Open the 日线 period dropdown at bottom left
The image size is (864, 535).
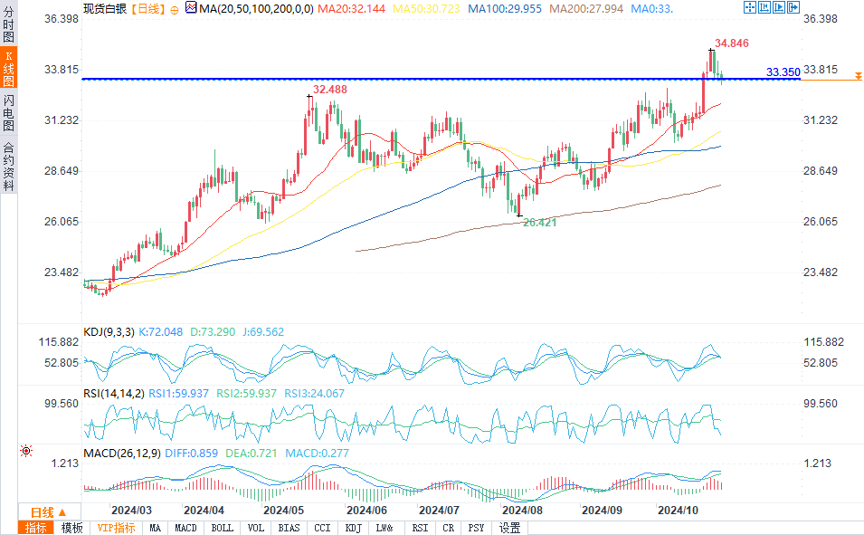42,512
